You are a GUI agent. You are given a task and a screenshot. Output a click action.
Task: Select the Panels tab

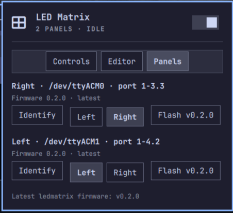coord(168,62)
